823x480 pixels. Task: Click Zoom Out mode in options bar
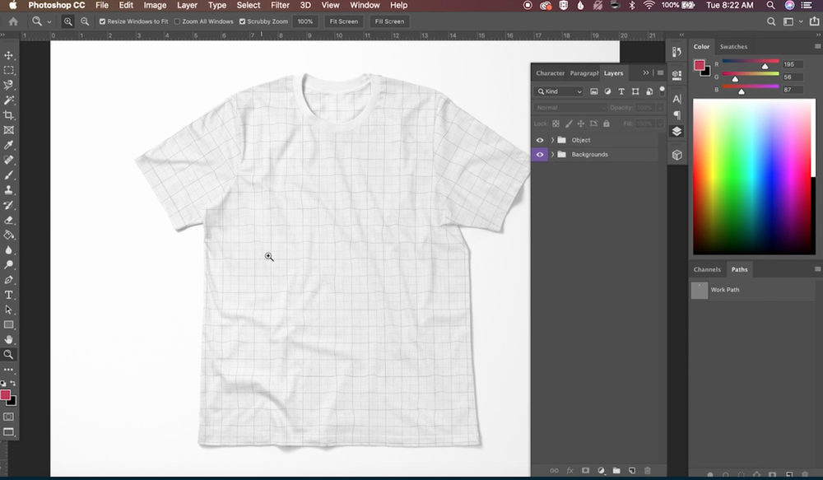[85, 21]
